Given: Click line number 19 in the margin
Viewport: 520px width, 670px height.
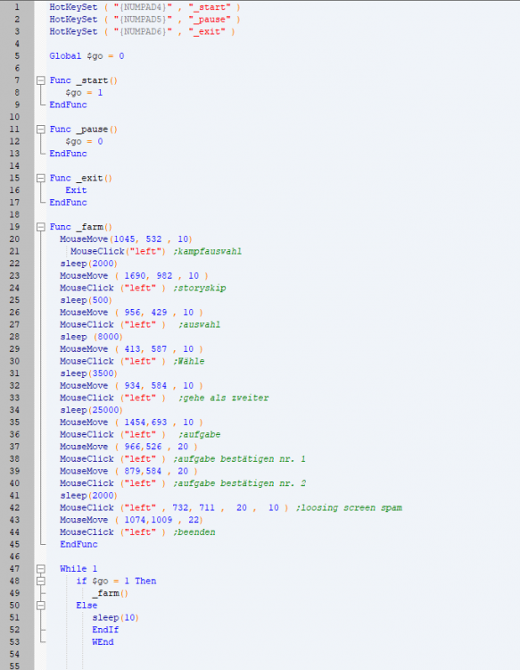Looking at the screenshot, I should coord(14,227).
